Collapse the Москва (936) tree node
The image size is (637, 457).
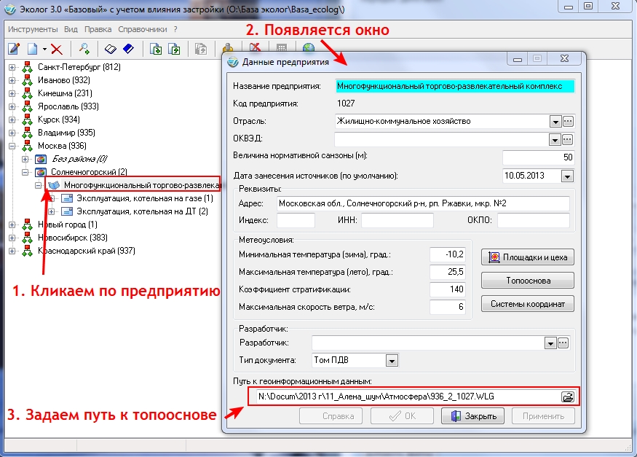(x=12, y=146)
